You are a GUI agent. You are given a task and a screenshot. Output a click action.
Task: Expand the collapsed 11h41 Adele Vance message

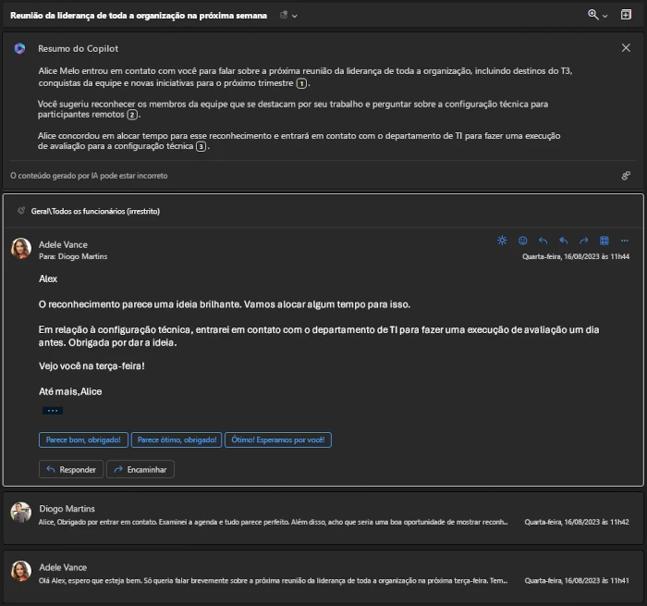point(323,575)
